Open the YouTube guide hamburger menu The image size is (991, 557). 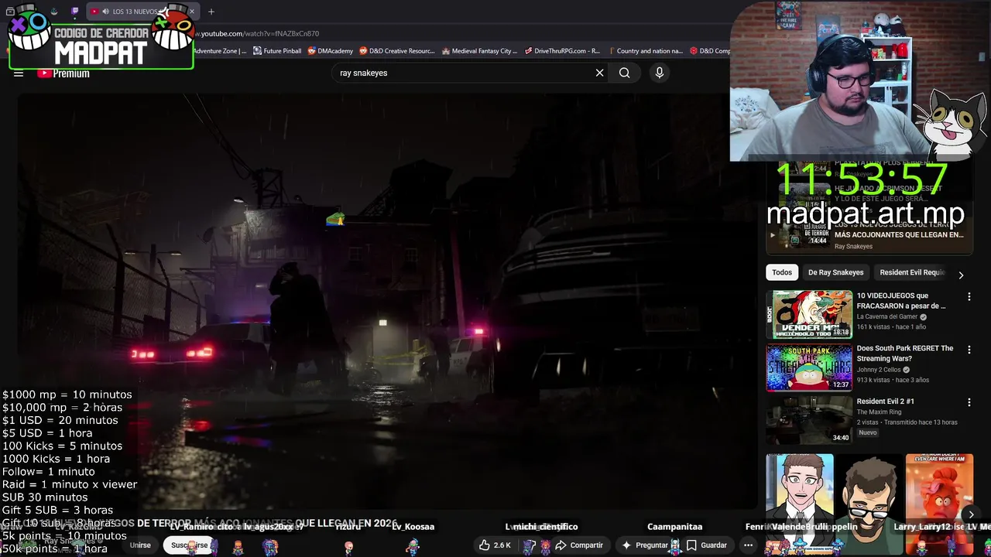pyautogui.click(x=19, y=73)
